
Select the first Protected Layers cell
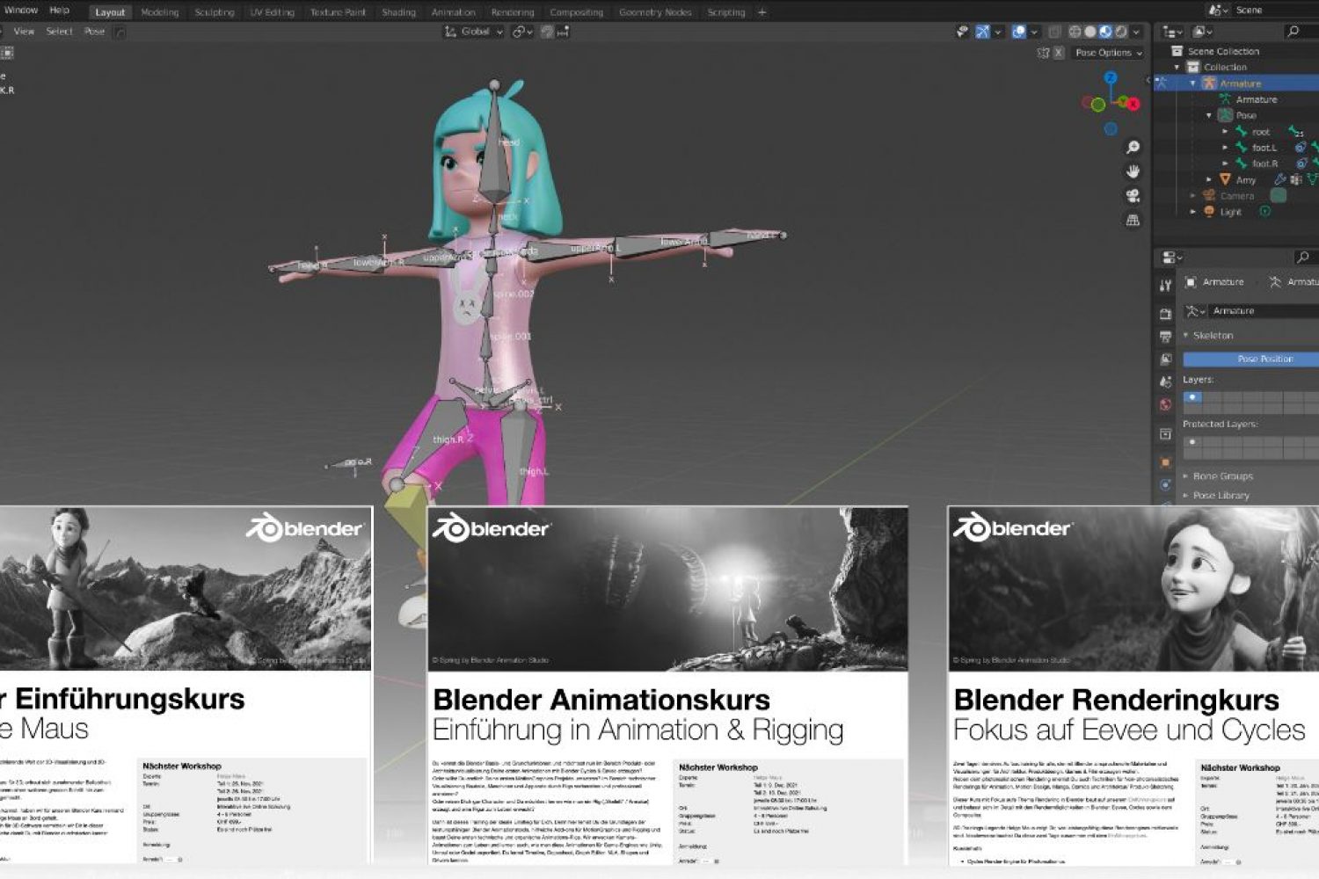tap(1192, 442)
